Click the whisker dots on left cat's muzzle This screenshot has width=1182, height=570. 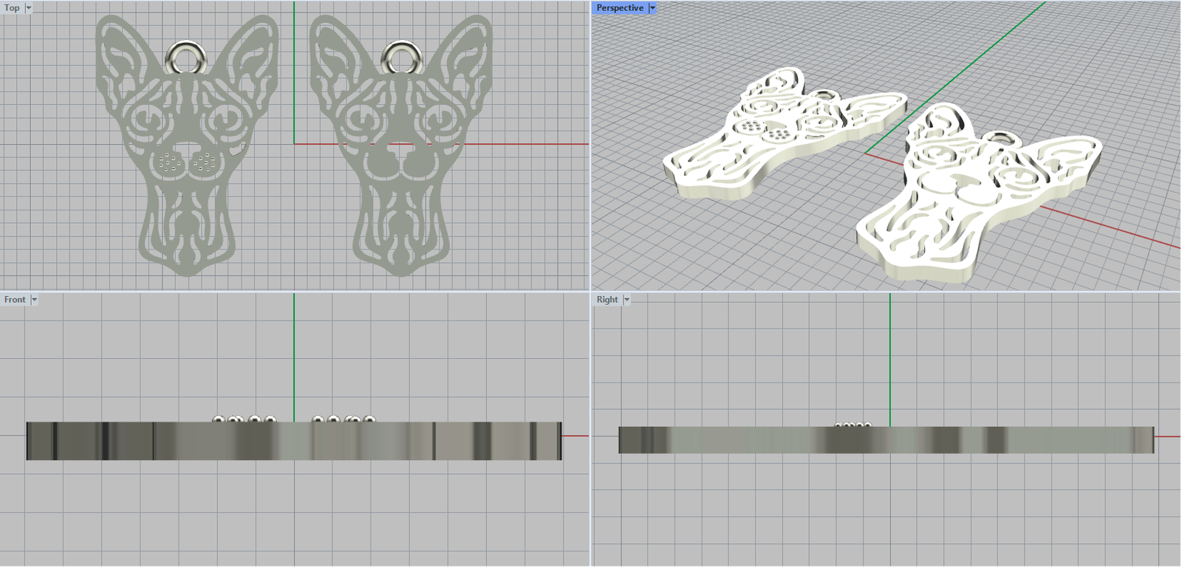coord(171,162)
